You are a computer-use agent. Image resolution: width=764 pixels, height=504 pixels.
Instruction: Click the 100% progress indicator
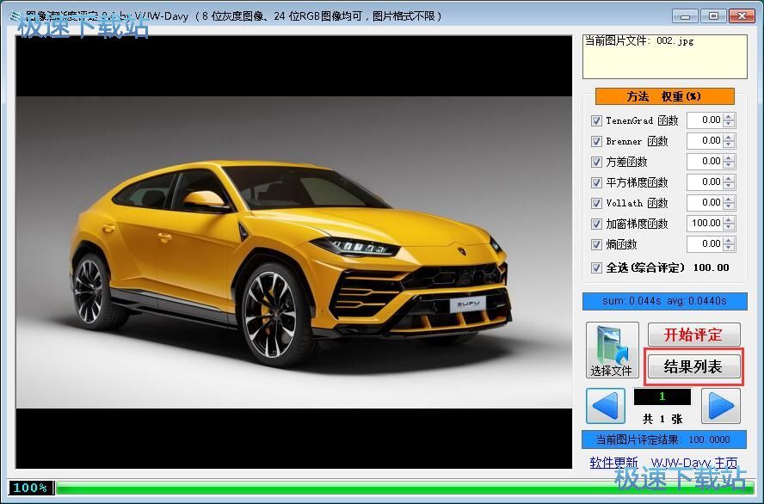(x=31, y=488)
